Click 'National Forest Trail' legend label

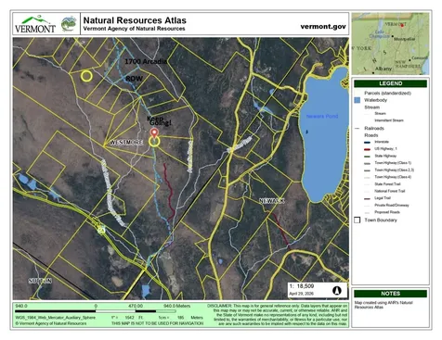coord(390,191)
